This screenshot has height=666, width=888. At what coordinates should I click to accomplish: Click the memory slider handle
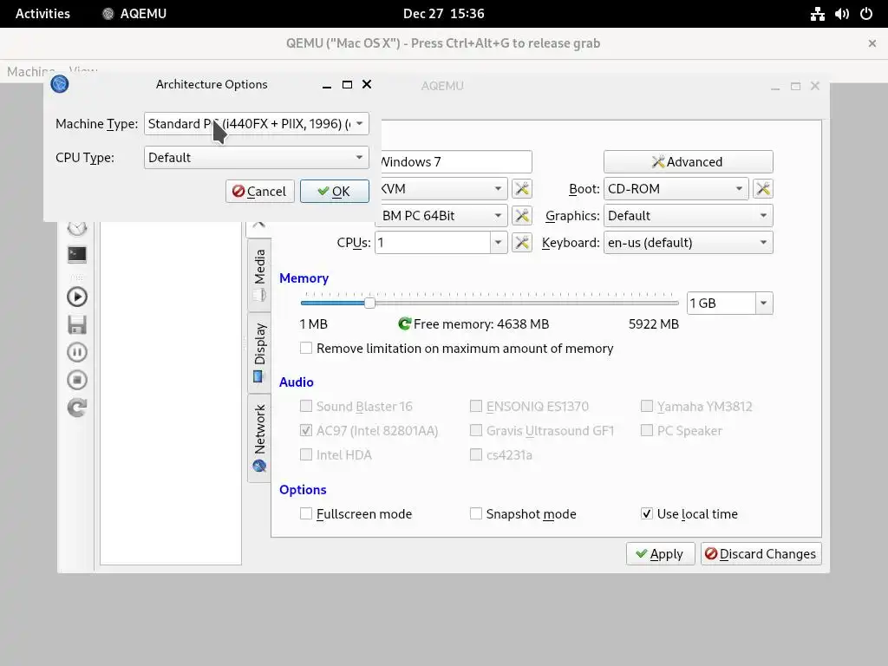(369, 303)
